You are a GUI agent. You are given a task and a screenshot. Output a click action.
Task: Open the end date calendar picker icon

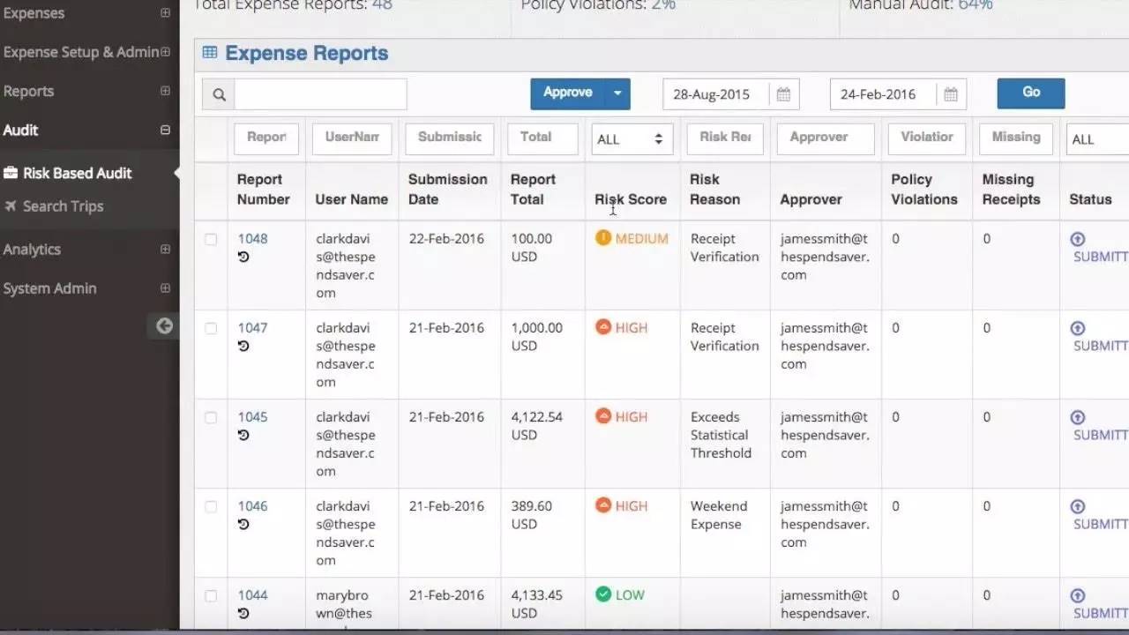pyautogui.click(x=950, y=94)
